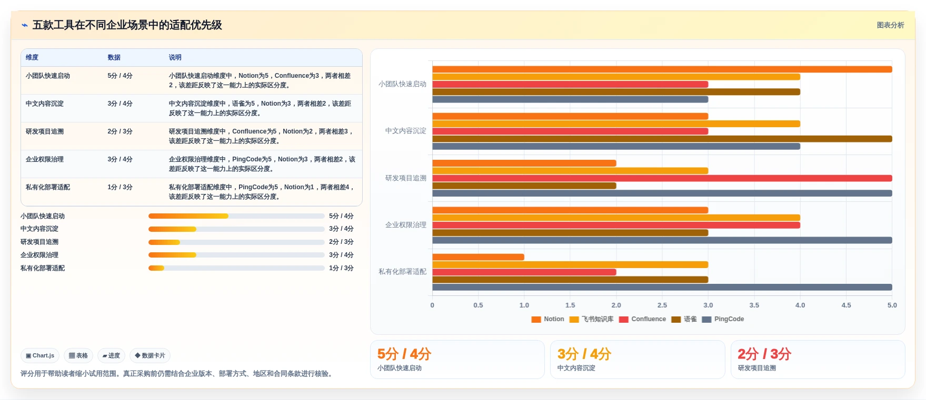Toggle the 语雀 legend color swatch
The width and height of the screenshot is (926, 400).
[x=676, y=320]
